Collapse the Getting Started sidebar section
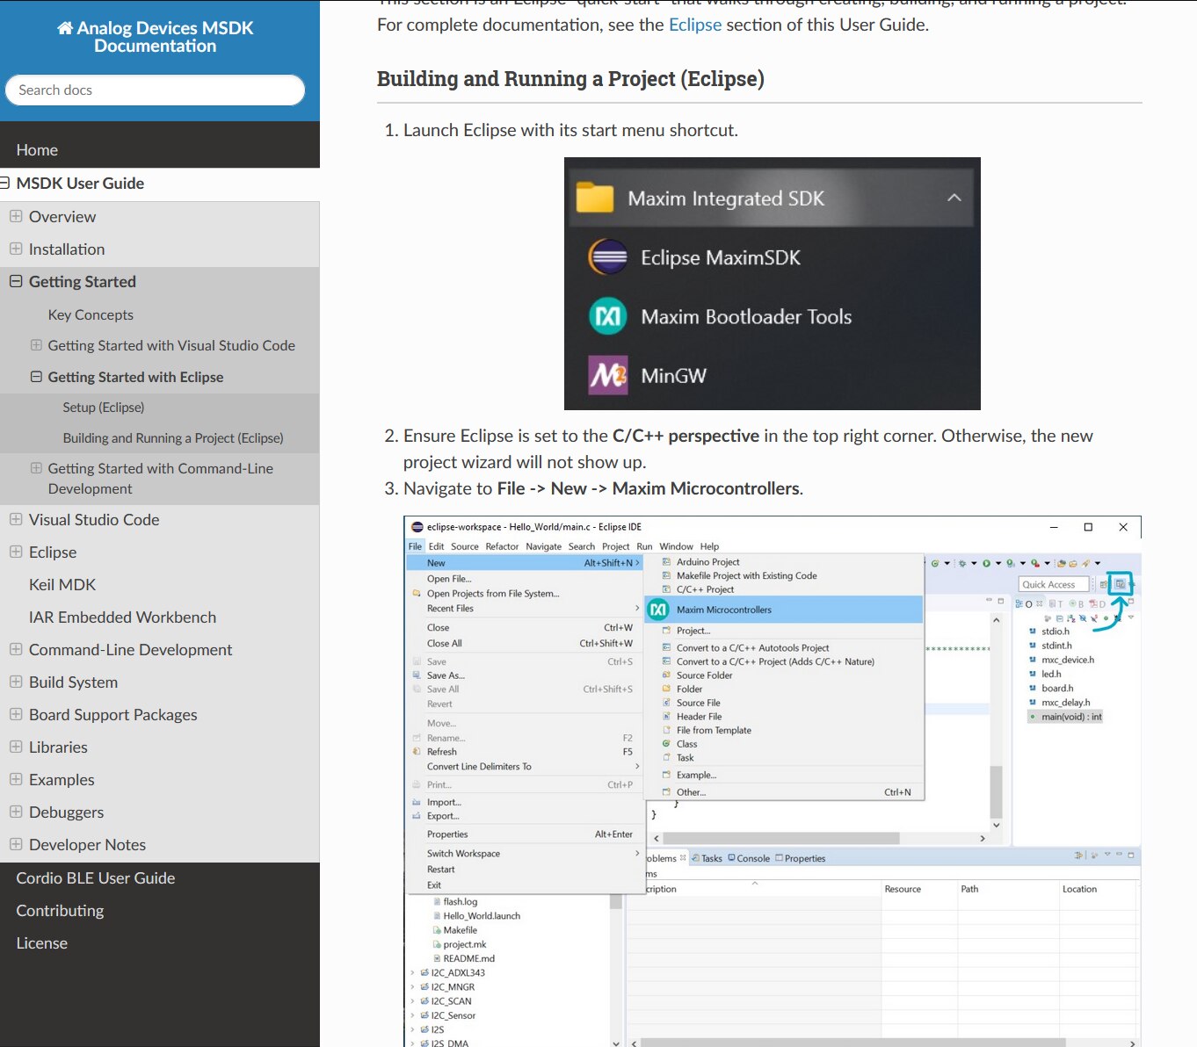This screenshot has width=1197, height=1047. point(16,282)
